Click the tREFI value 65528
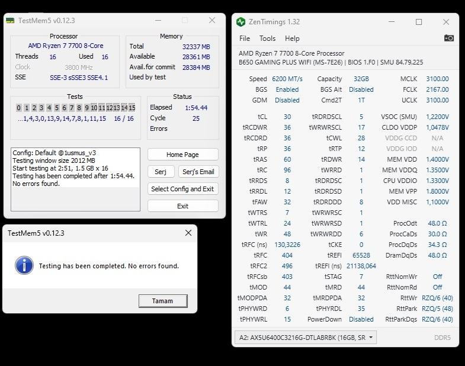 pos(361,255)
